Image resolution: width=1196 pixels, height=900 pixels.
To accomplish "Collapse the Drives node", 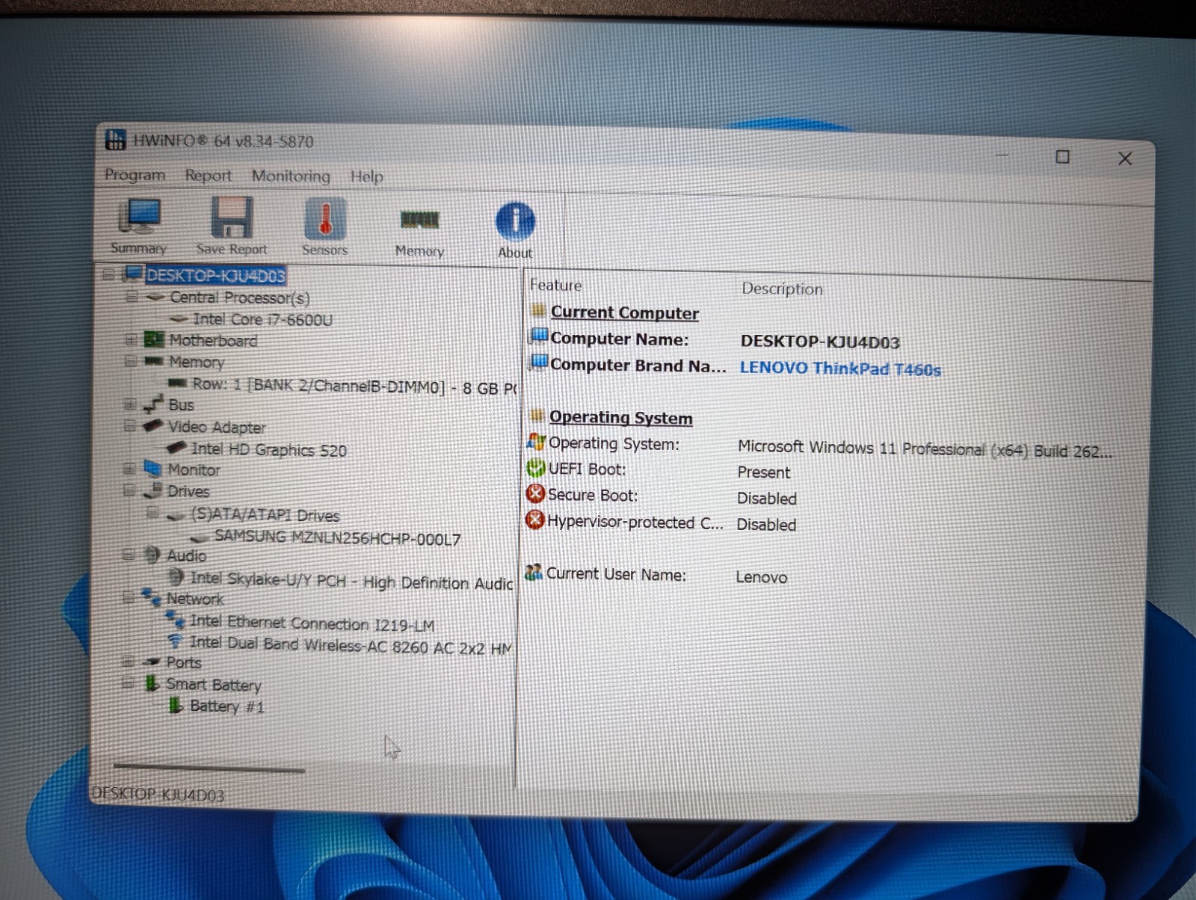I will [129, 490].
